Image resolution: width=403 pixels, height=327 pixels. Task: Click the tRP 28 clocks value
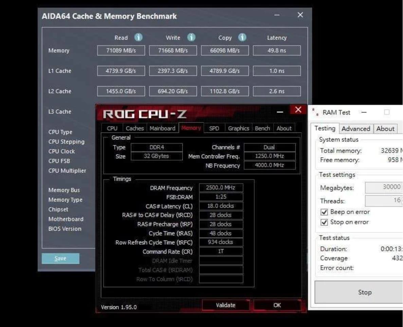pos(221,224)
